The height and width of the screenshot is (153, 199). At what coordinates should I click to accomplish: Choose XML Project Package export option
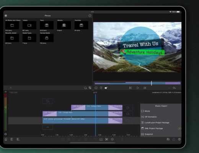161,129
